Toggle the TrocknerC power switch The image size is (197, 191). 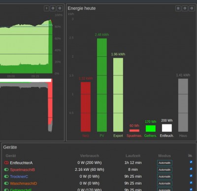point(6,177)
